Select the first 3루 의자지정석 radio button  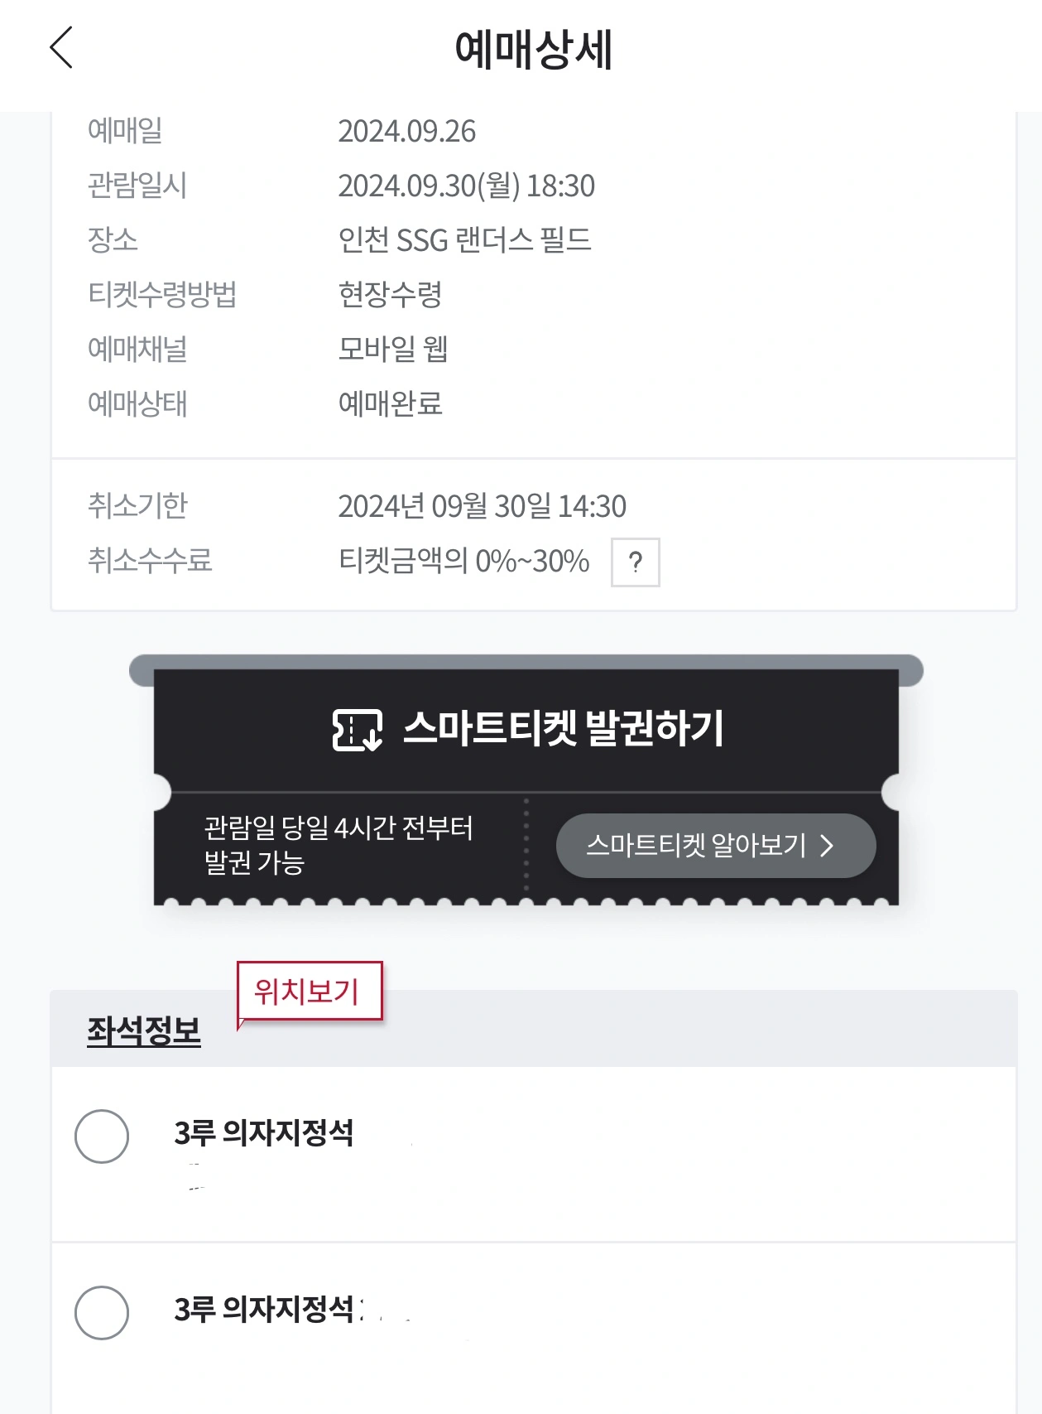click(102, 1136)
